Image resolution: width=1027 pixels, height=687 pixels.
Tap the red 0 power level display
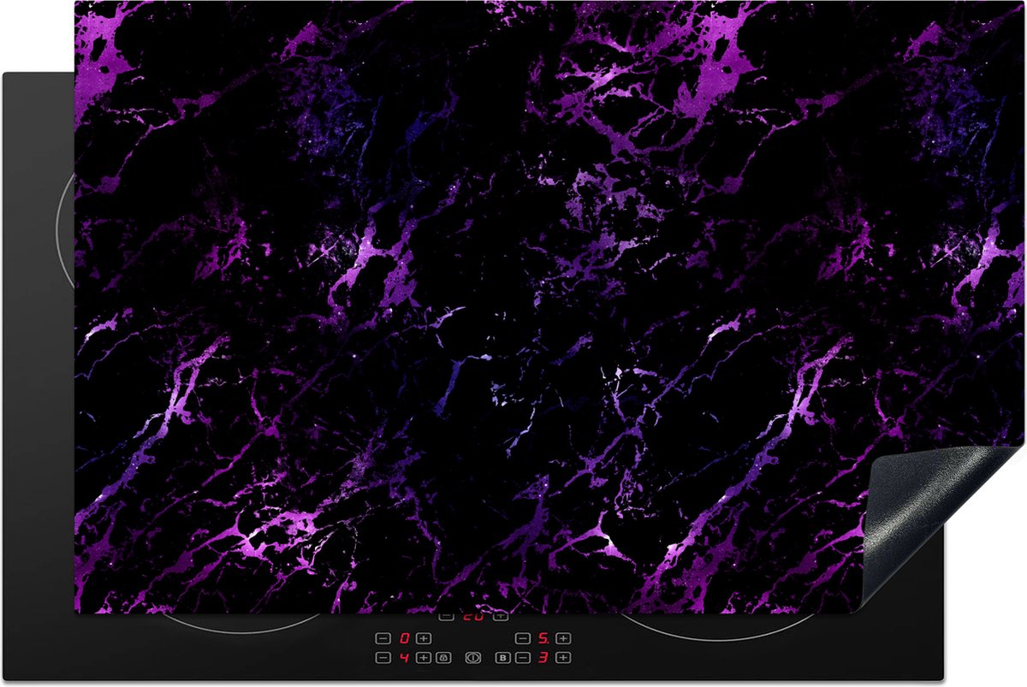click(404, 638)
